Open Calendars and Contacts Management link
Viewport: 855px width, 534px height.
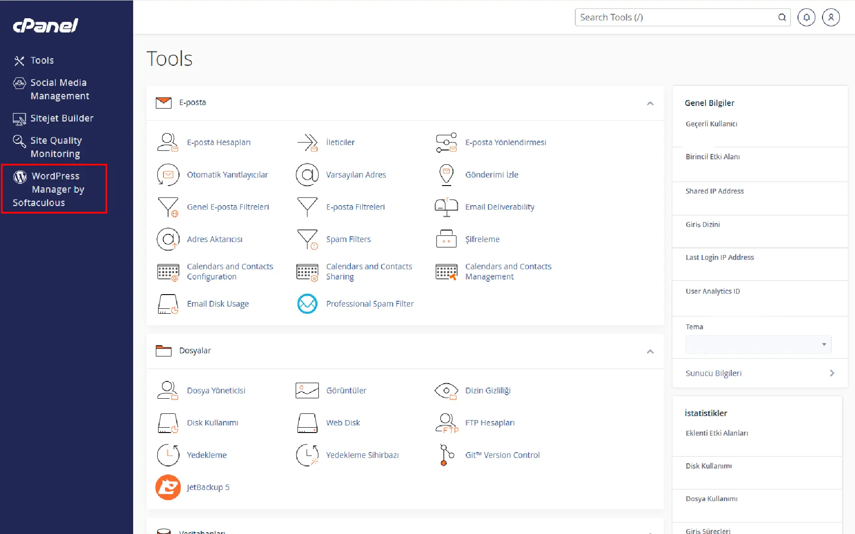click(x=508, y=271)
